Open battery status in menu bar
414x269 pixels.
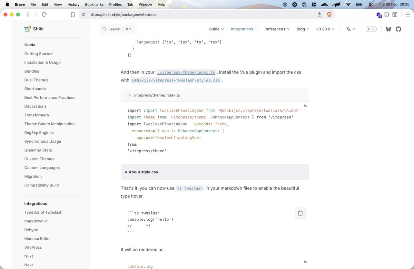359,4
